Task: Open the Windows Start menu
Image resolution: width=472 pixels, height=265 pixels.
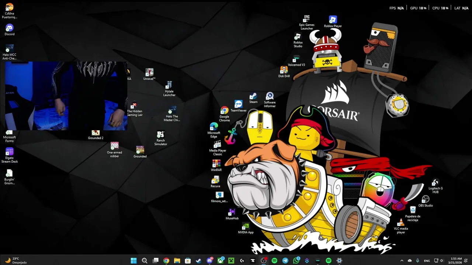Action: [133, 261]
